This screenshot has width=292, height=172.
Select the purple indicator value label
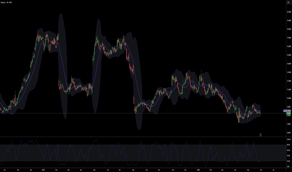coord(287,111)
